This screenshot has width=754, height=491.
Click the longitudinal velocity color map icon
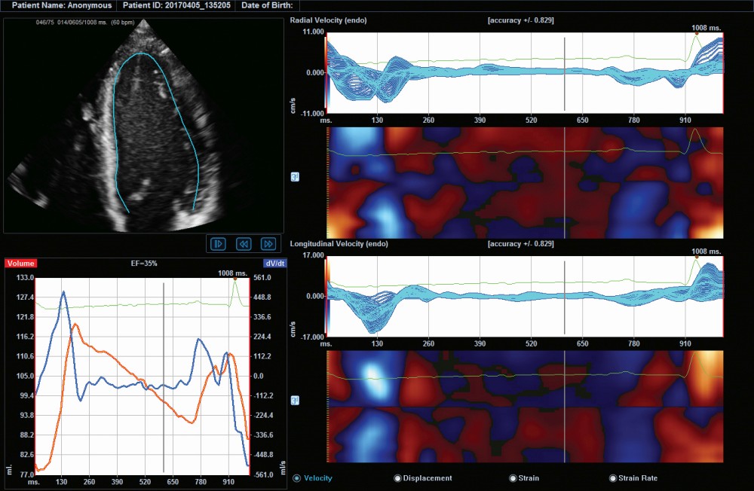[x=295, y=400]
